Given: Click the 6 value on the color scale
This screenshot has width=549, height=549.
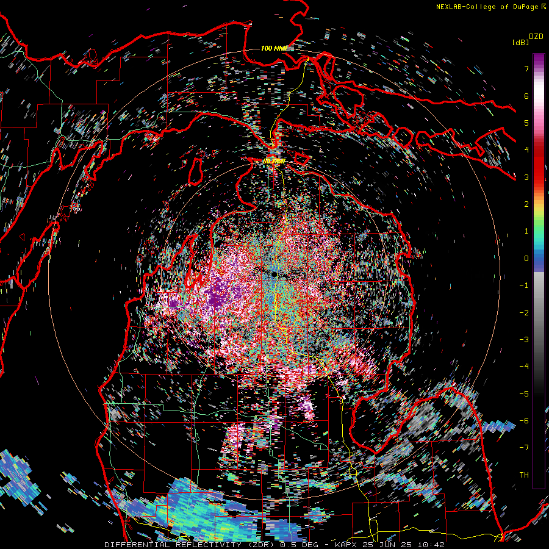Looking at the screenshot, I should tap(526, 96).
